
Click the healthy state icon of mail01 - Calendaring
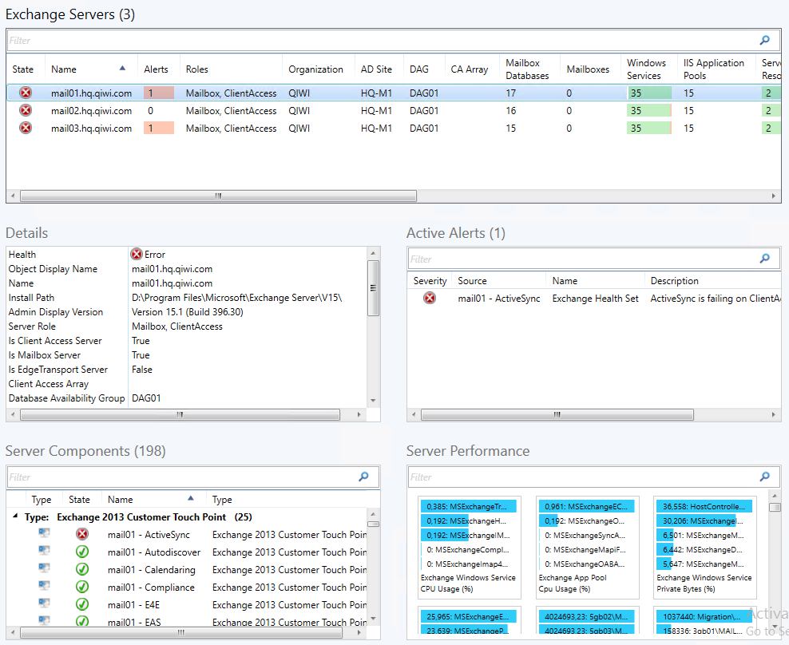[82, 569]
